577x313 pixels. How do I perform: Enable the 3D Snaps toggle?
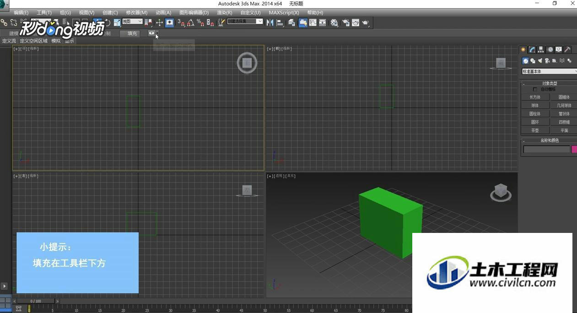pos(181,22)
